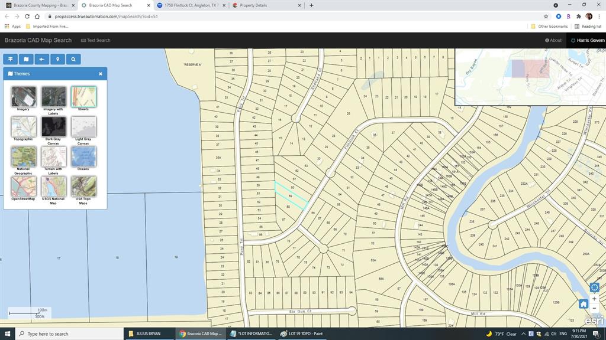
Task: Zoom in with the plus button
Action: (595, 299)
